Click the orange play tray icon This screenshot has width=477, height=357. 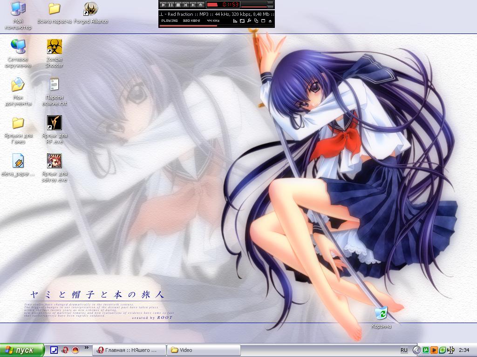coord(434,350)
